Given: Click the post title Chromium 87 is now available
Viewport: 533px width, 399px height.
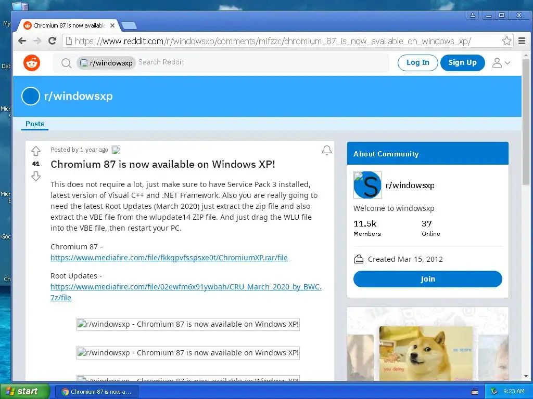Looking at the screenshot, I should pyautogui.click(x=163, y=164).
